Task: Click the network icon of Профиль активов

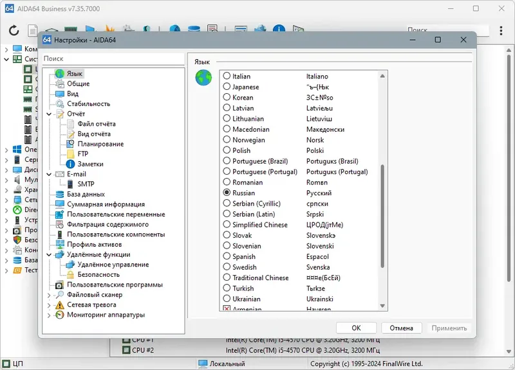Action: [x=59, y=245]
